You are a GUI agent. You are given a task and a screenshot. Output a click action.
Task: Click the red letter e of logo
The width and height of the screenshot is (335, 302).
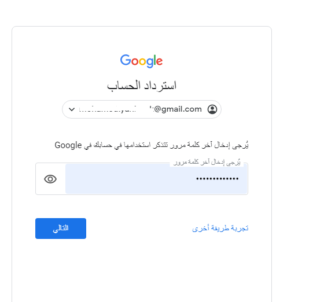tap(159, 61)
